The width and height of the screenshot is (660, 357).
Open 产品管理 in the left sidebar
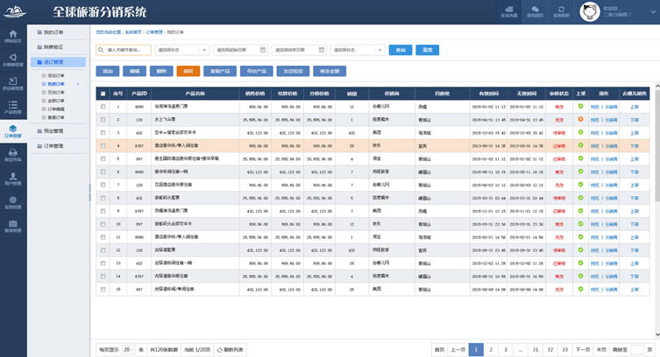pyautogui.click(x=12, y=106)
